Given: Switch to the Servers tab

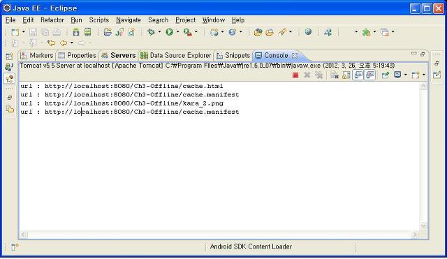Looking at the screenshot, I should click(x=119, y=55).
